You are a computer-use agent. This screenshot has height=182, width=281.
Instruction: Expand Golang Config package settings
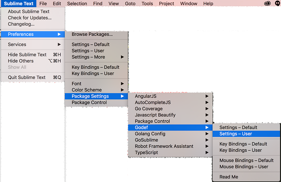[x=170, y=134]
